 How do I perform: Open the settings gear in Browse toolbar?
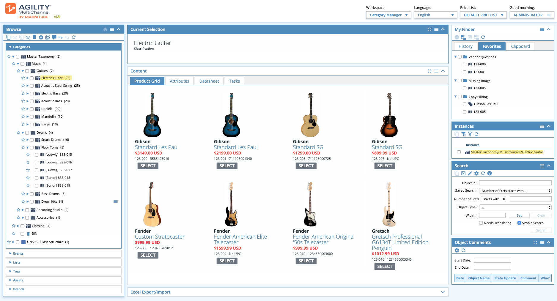click(x=41, y=37)
